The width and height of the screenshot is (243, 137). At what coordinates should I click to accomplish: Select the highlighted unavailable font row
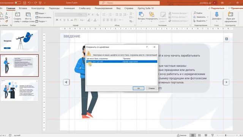pos(121,62)
